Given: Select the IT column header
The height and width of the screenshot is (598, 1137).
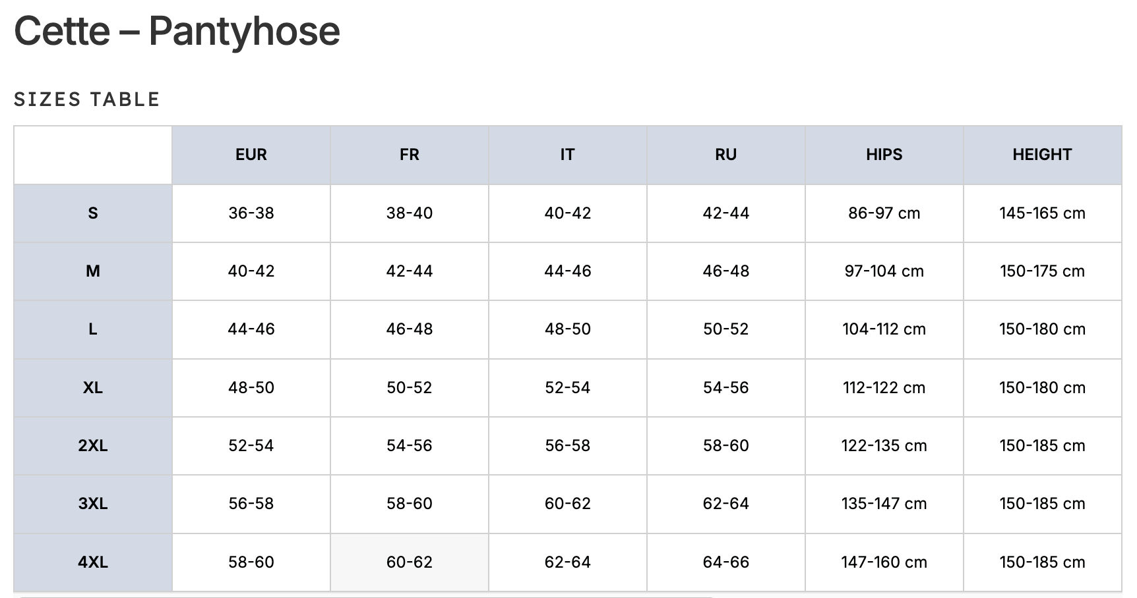Looking at the screenshot, I should pyautogui.click(x=567, y=155).
